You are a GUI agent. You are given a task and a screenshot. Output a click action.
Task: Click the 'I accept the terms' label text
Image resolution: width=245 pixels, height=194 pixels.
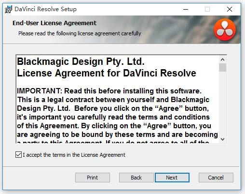point(74,155)
